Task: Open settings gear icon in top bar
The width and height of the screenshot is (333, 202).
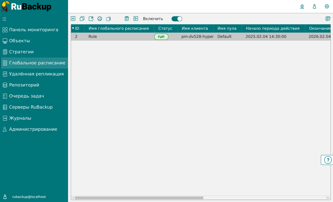Action: (x=327, y=6)
